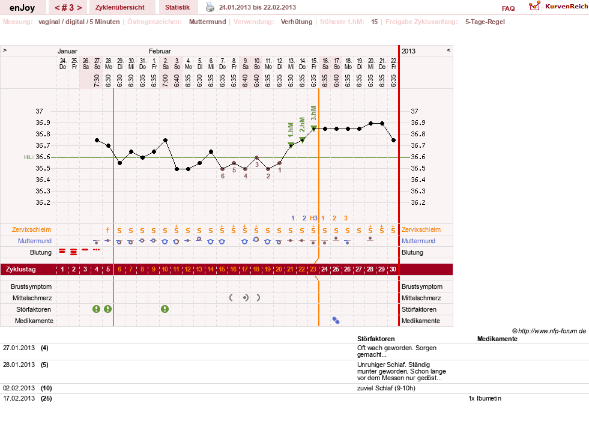
Task: Click the 'vaginal / digital / 5 Minuten' value
Action: point(79,22)
